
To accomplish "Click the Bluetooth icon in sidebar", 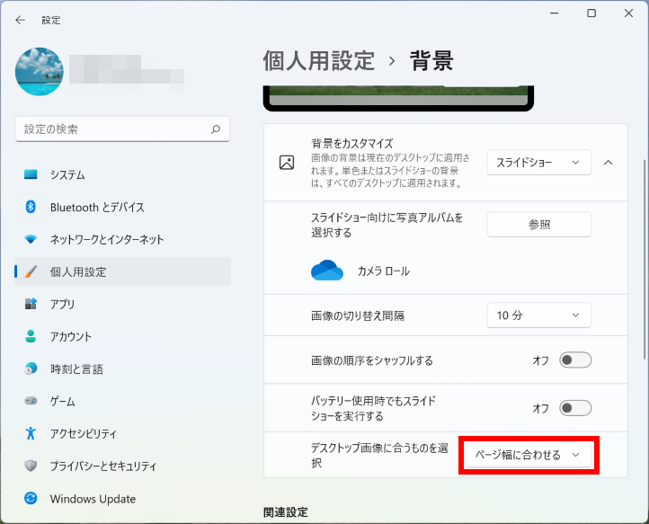I will pos(31,207).
